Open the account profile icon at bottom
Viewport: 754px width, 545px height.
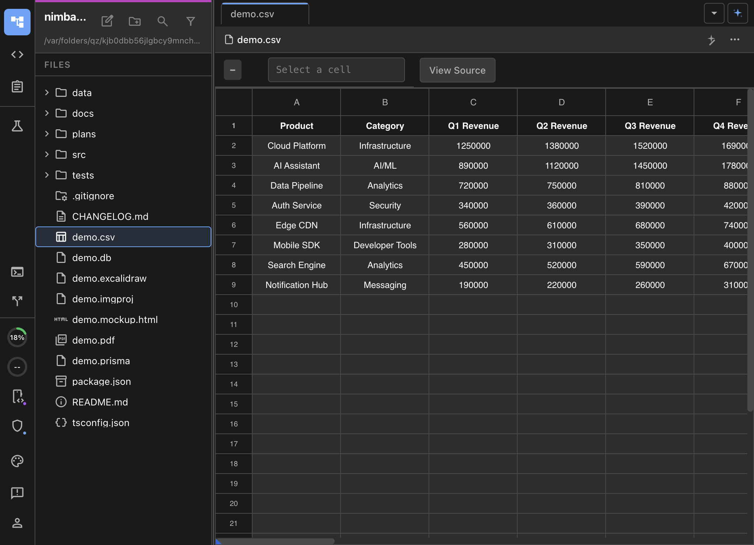[x=17, y=523]
